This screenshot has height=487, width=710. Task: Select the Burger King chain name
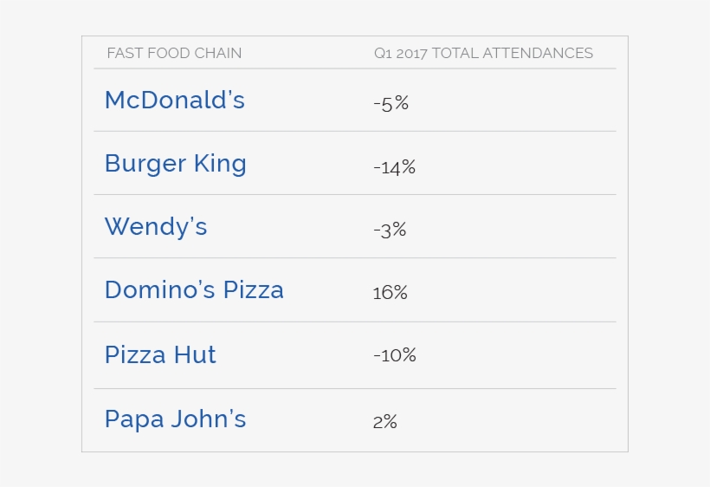(x=175, y=164)
